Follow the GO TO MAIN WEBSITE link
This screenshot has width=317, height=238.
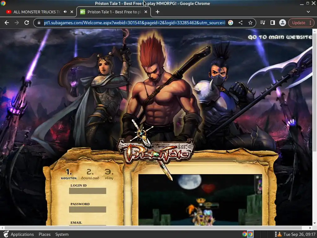tap(280, 37)
